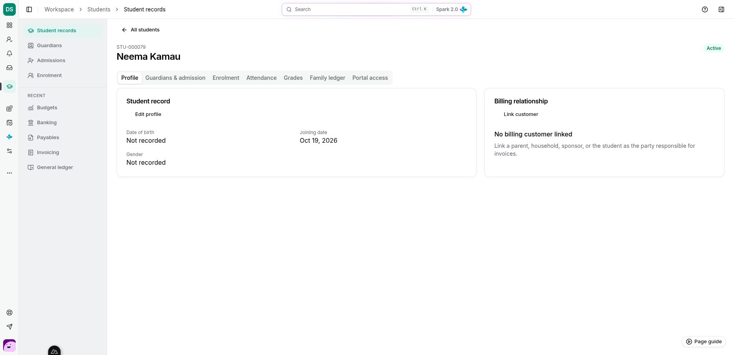Open the dashboard grid icon in left rail
Image resolution: width=734 pixels, height=355 pixels.
click(x=9, y=25)
